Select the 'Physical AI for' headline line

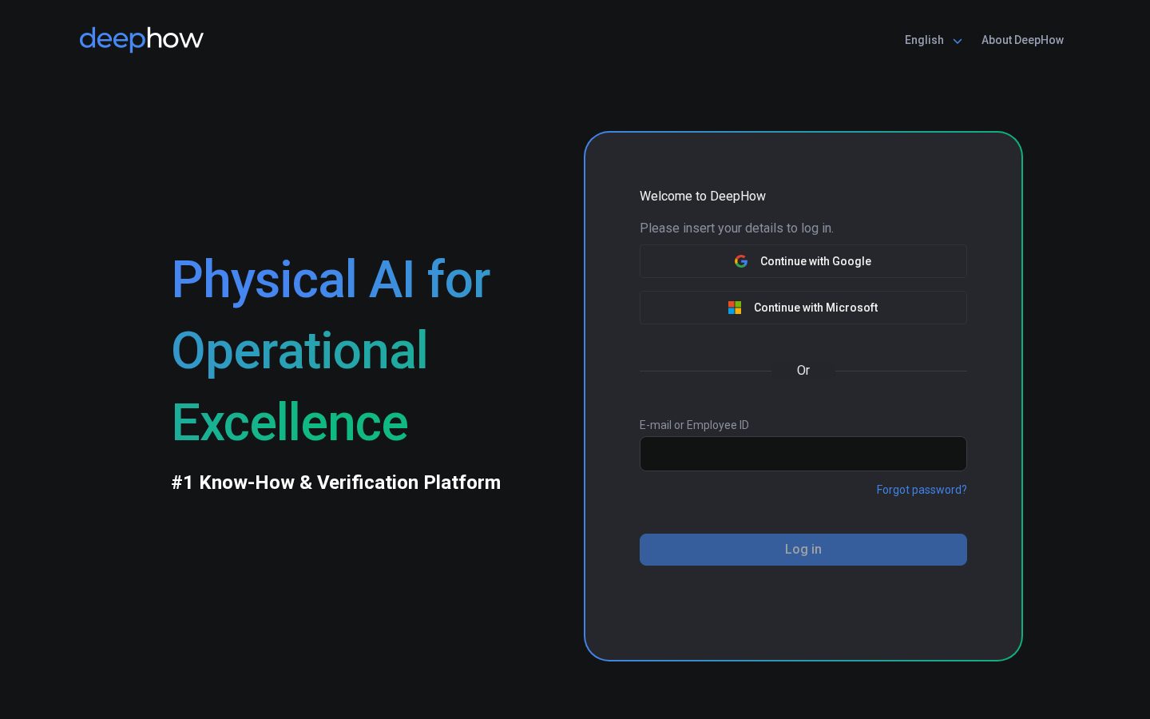coord(331,280)
